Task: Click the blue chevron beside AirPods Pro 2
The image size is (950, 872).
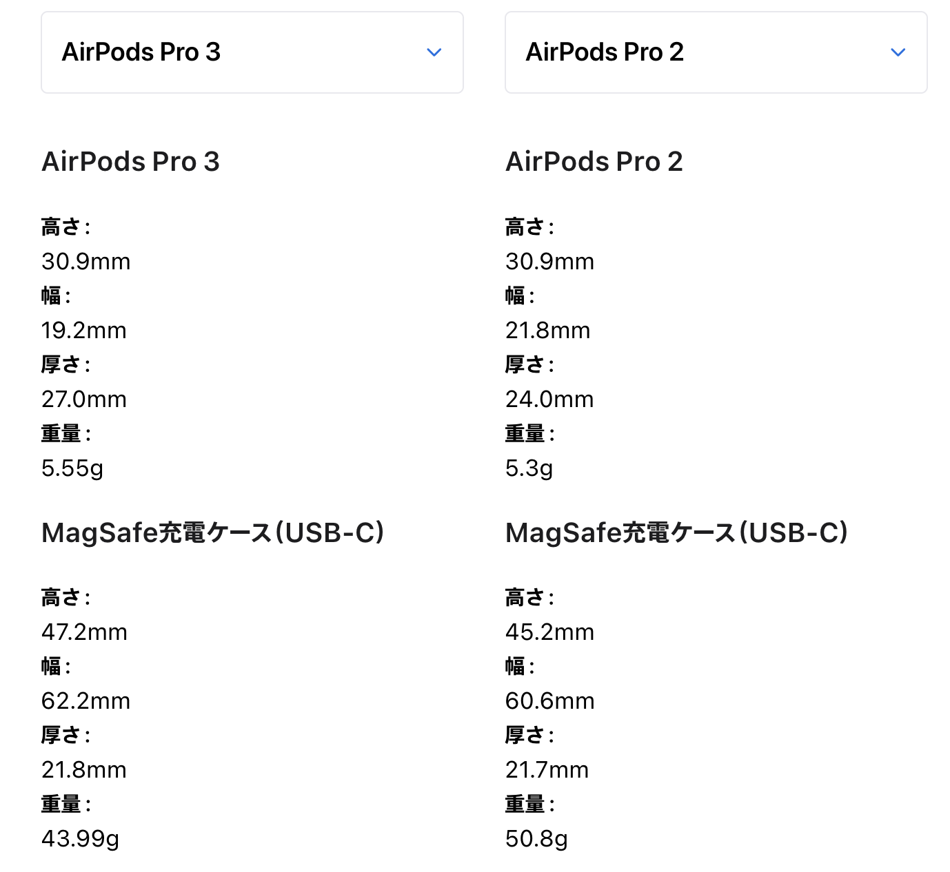Action: coord(898,52)
